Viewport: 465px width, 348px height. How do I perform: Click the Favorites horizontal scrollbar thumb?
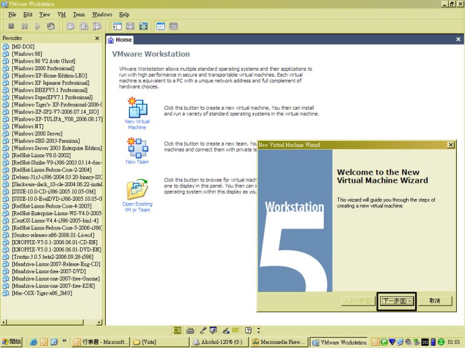tap(45, 322)
